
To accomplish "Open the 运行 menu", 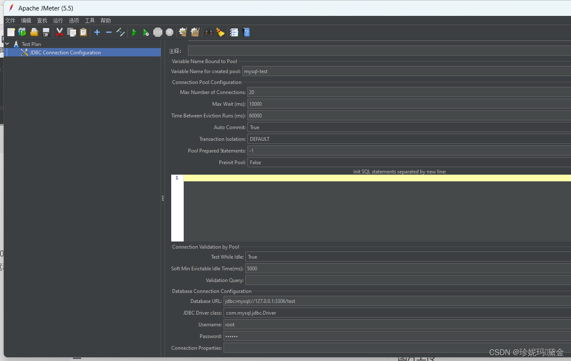I will coord(58,20).
